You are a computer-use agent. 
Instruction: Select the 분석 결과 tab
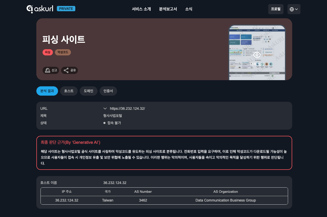[47, 91]
